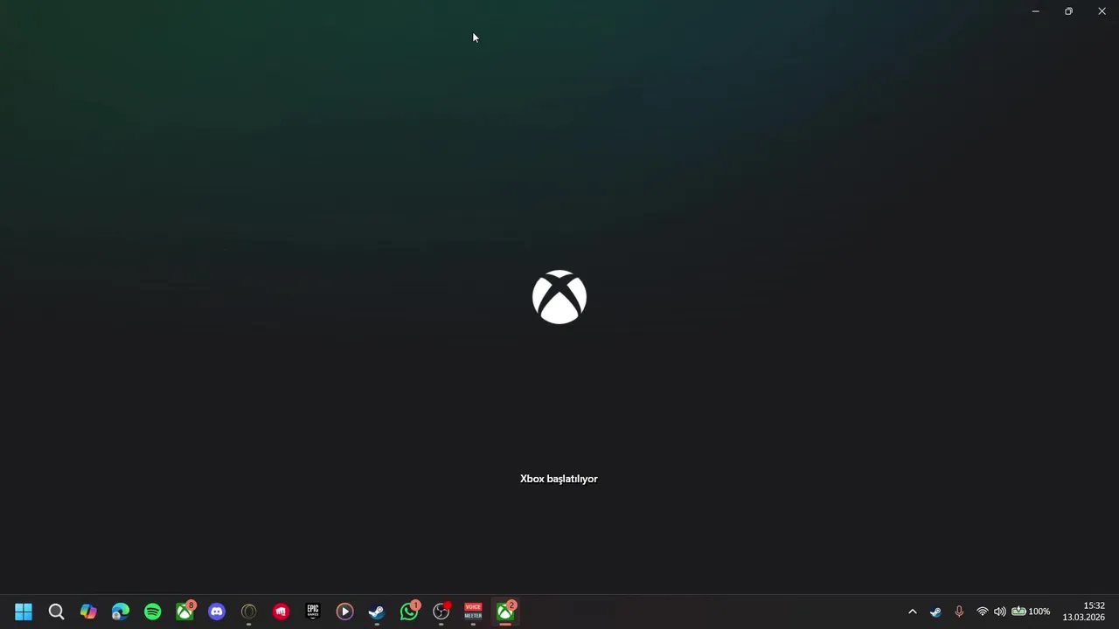Click the 'Xbox başlatılıyor' loading text
The image size is (1119, 629).
click(559, 479)
